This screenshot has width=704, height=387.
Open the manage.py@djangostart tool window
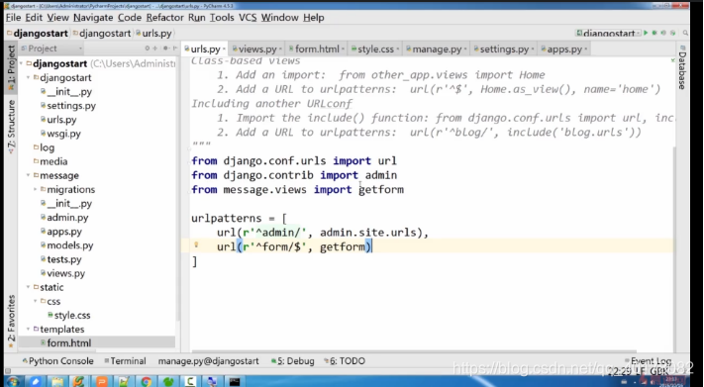(x=208, y=361)
